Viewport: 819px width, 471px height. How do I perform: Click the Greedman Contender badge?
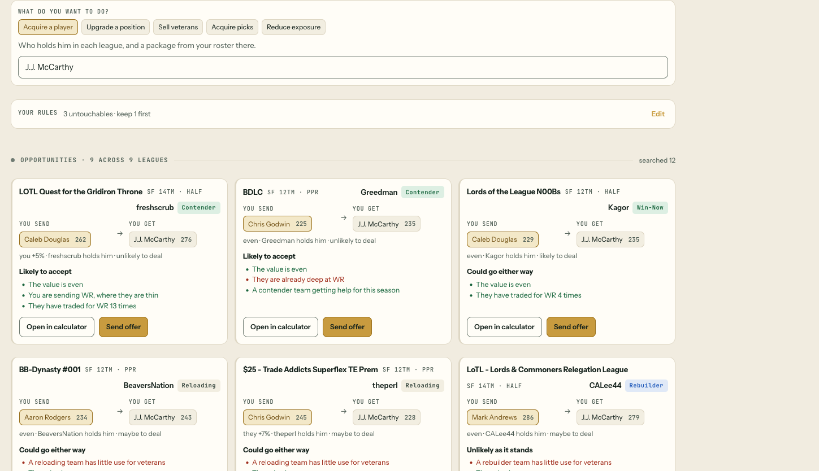(423, 193)
